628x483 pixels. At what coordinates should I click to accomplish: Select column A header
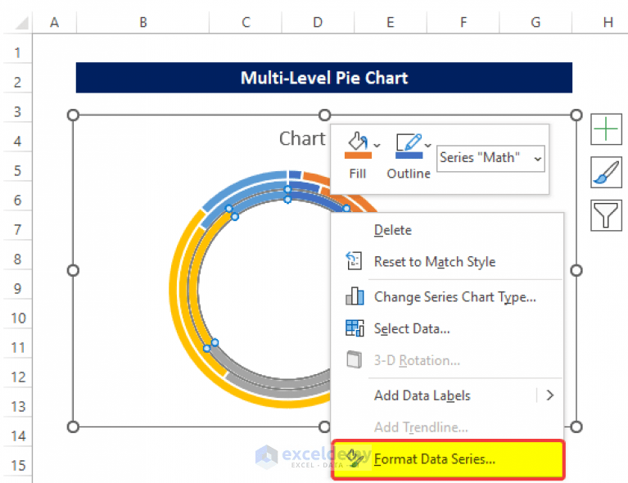click(x=55, y=22)
